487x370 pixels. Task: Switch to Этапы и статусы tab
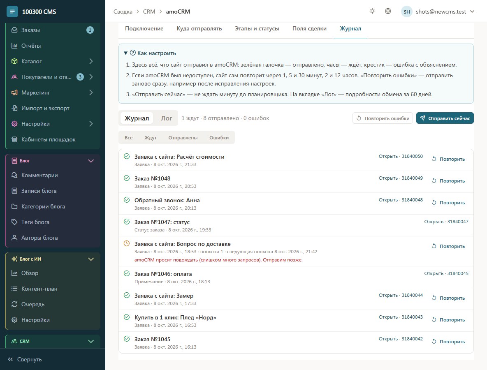(x=257, y=28)
